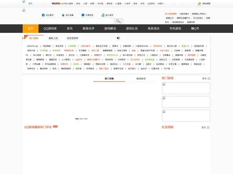Open the QQ游戏 link in the top bar

(x=151, y=4)
